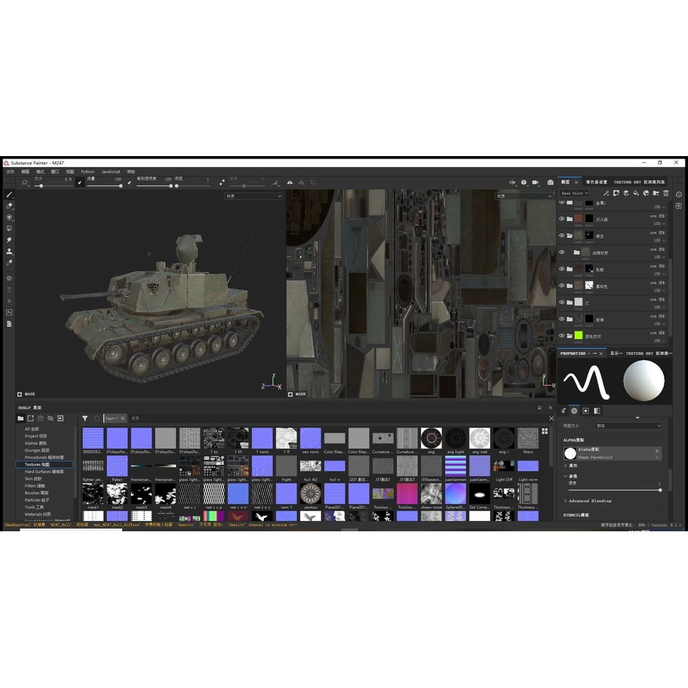Toggle shelf hidden-eye filter icon
The width and height of the screenshot is (688, 688).
pyautogui.click(x=50, y=418)
